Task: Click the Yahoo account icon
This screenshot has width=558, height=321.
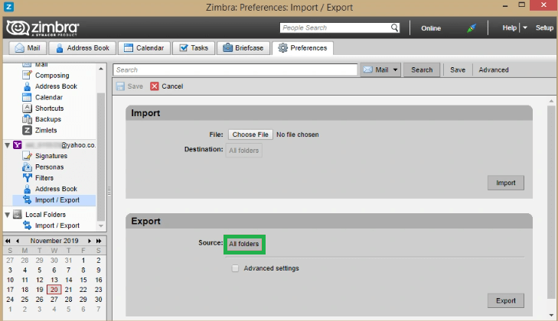Action: tap(18, 145)
